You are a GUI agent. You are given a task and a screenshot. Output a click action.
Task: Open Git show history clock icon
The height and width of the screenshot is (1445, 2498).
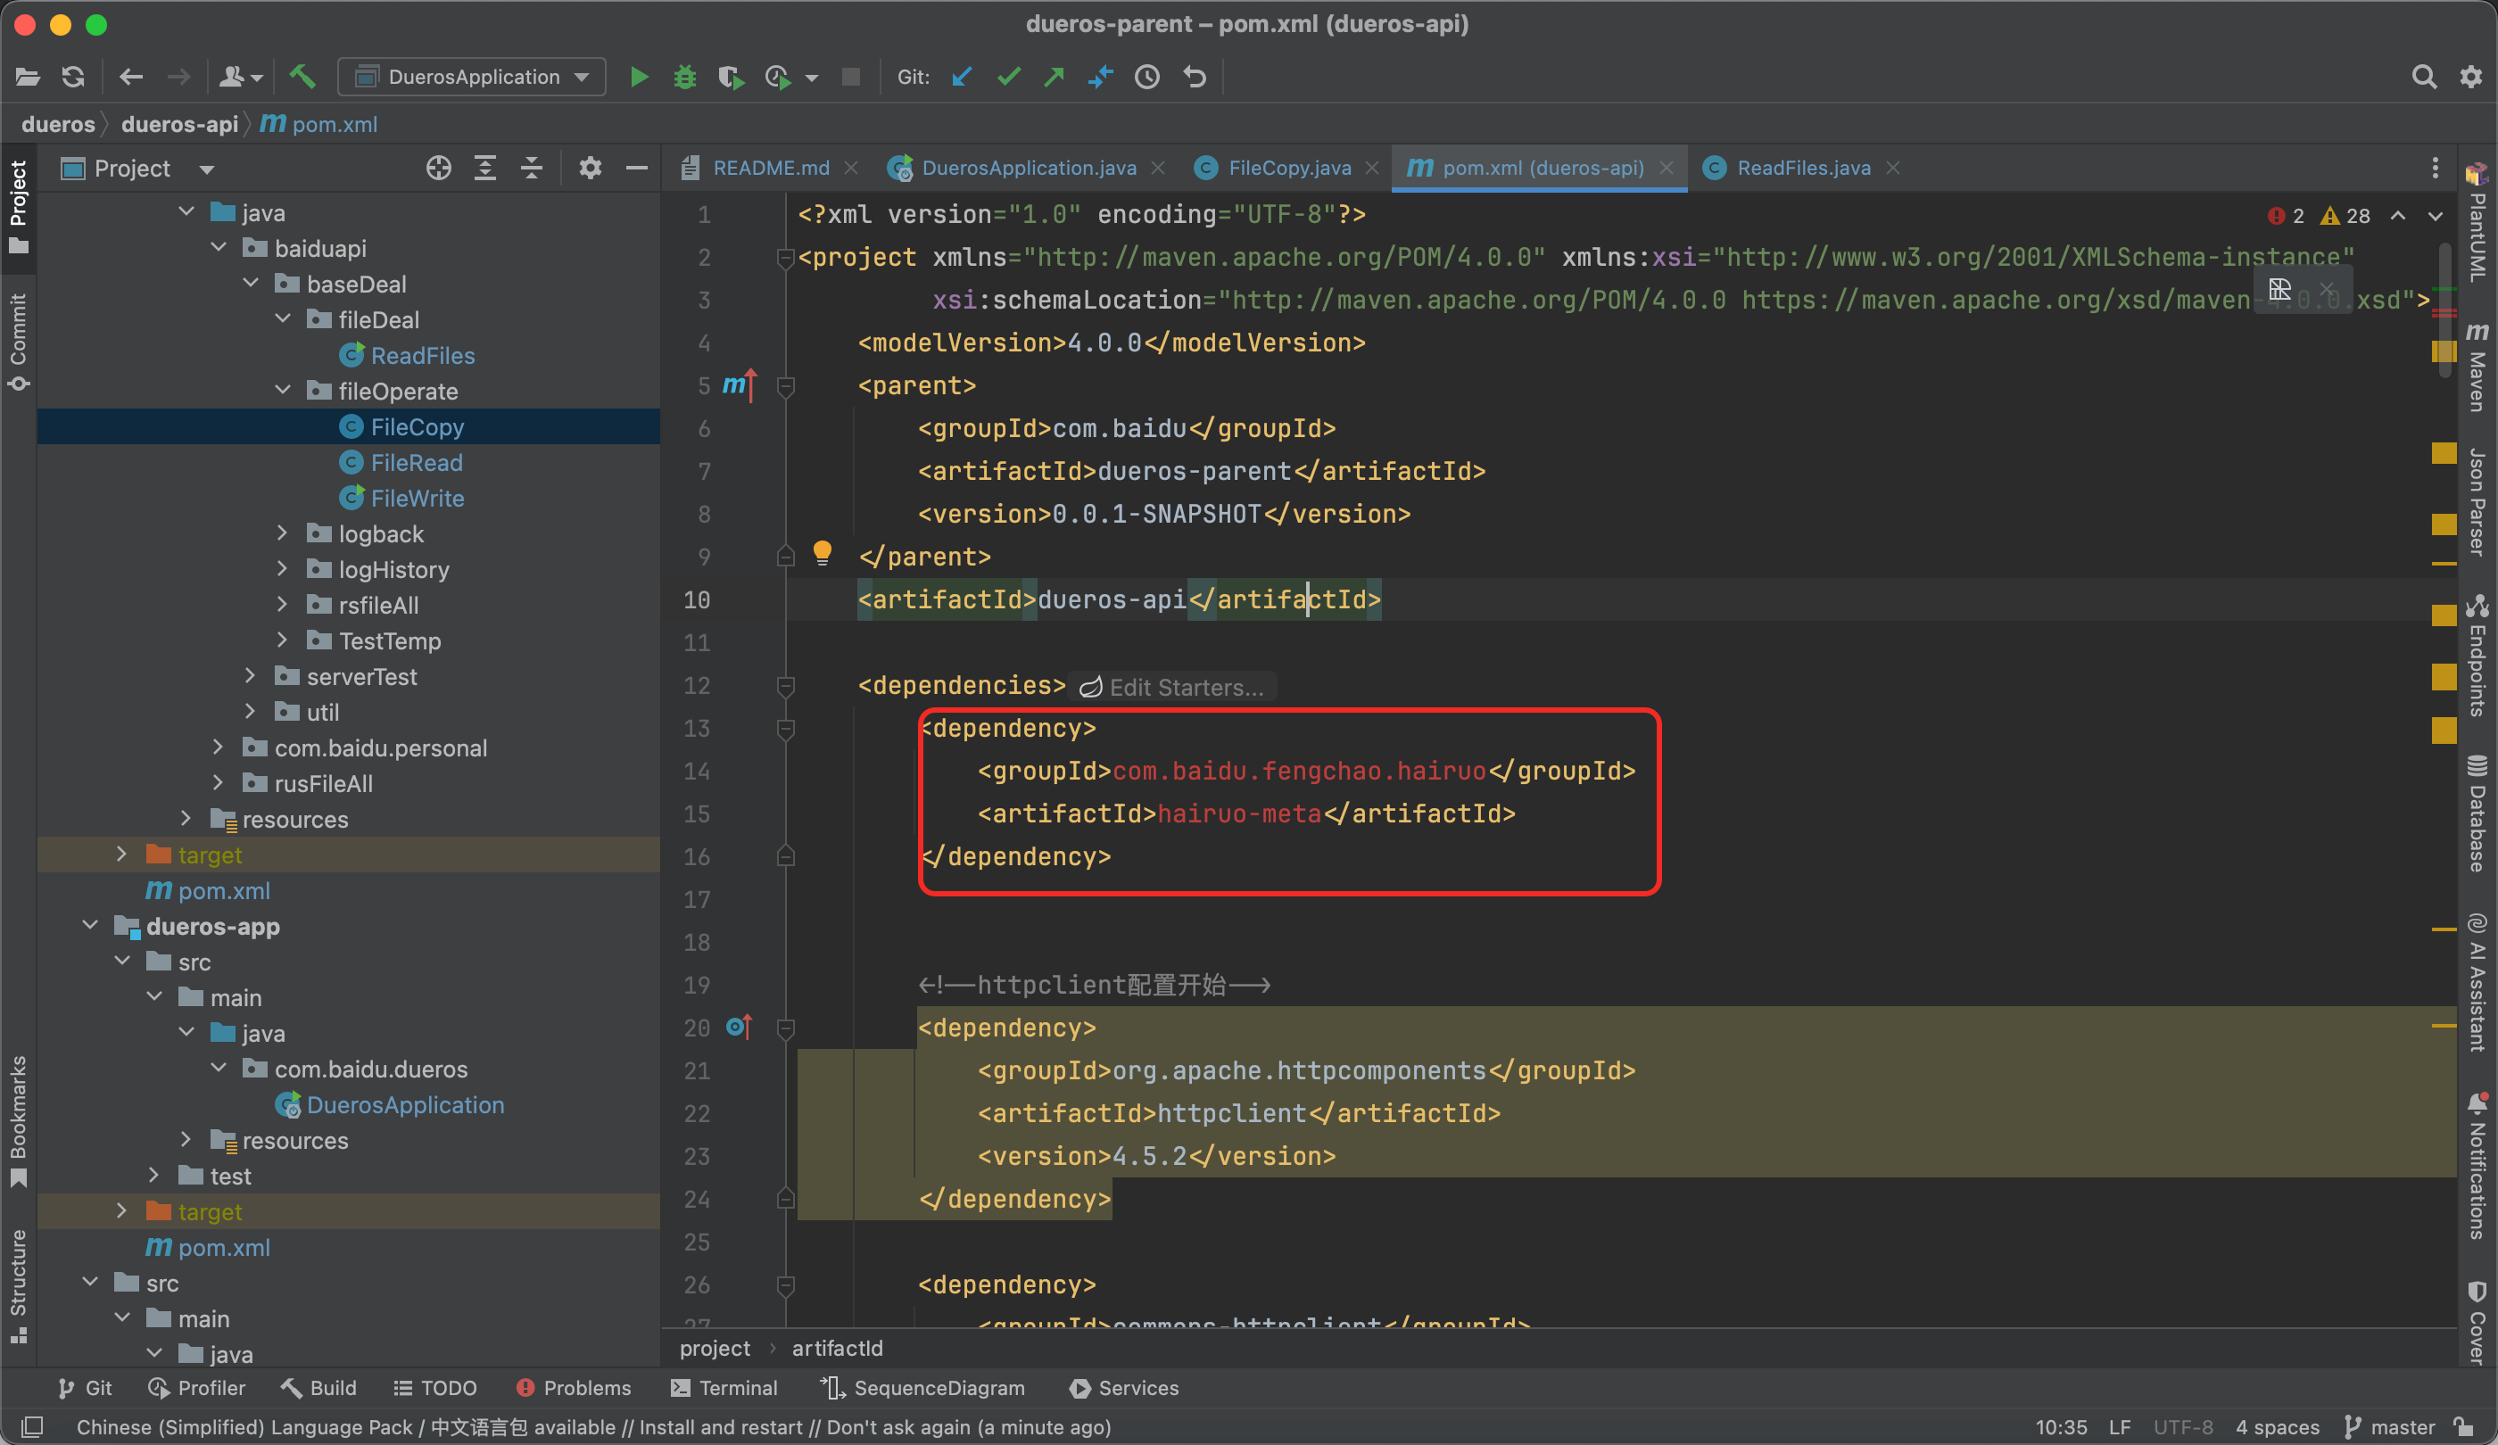[1147, 77]
